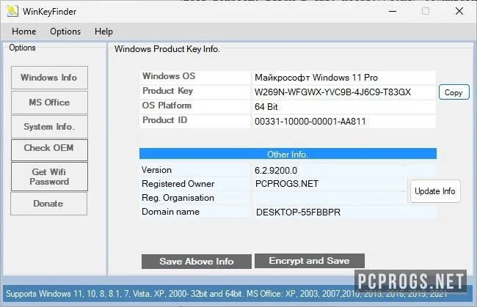Open System Info. from sidebar

click(x=49, y=127)
